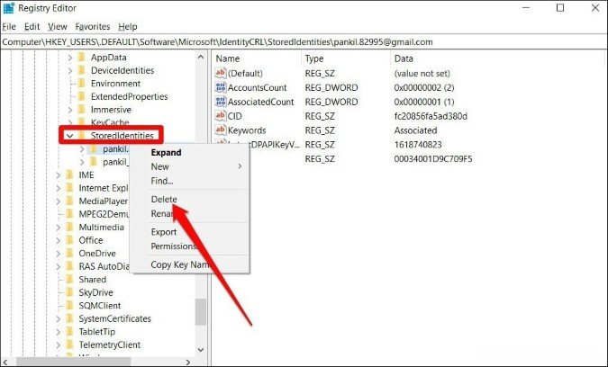This screenshot has width=608, height=367.
Task: Select the AccountsCount value name
Action: pos(257,87)
